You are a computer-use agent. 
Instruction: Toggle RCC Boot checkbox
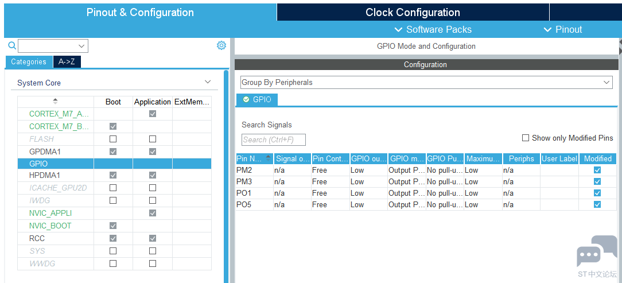click(113, 238)
